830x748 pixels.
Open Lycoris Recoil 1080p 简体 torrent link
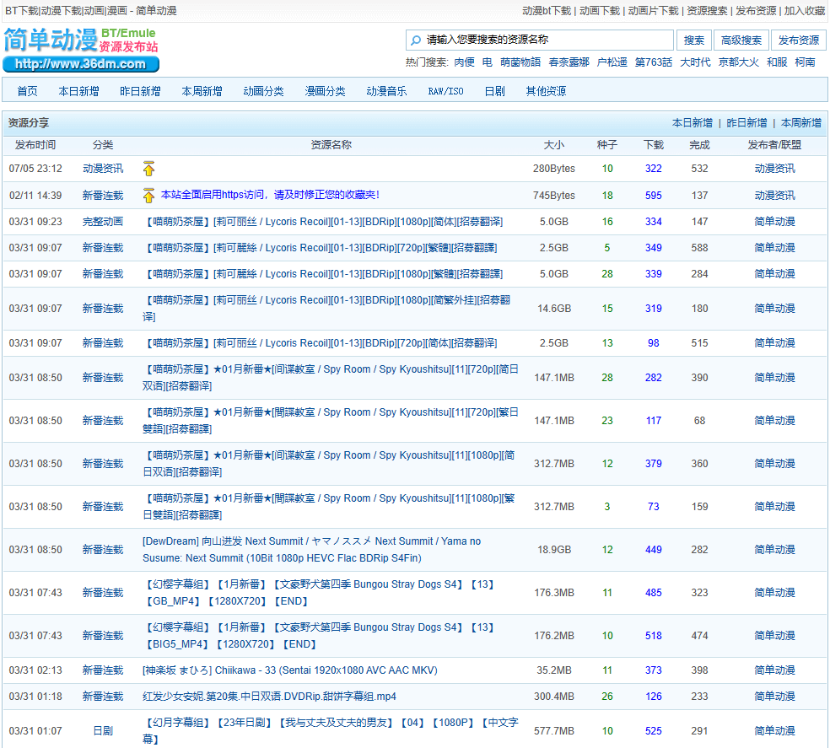click(323, 221)
